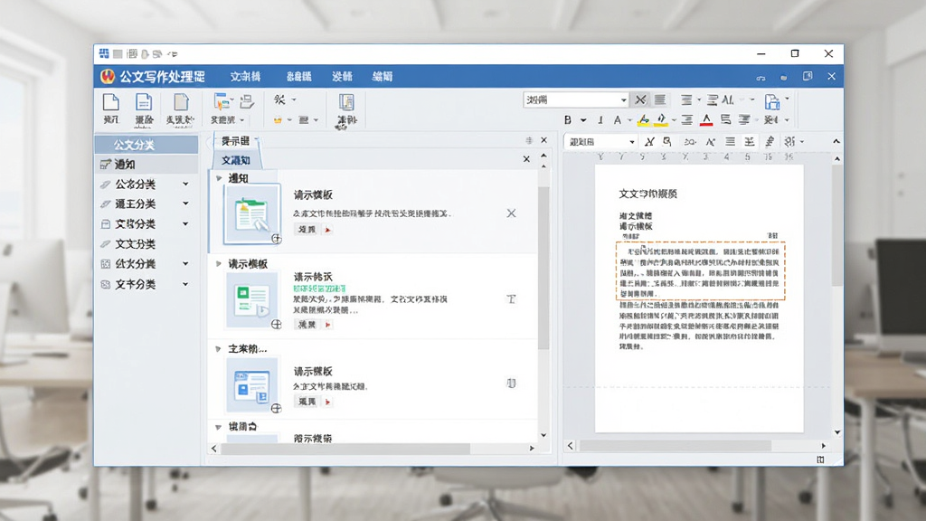Click the justify lines icon beside font box
The height and width of the screenshot is (521, 926).
point(659,99)
